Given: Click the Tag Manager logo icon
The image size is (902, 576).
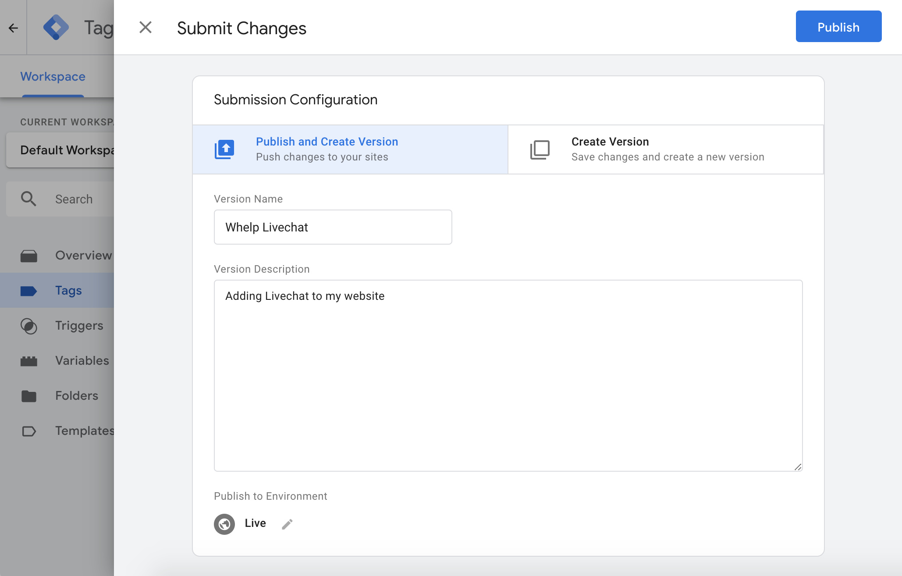Looking at the screenshot, I should 56,28.
